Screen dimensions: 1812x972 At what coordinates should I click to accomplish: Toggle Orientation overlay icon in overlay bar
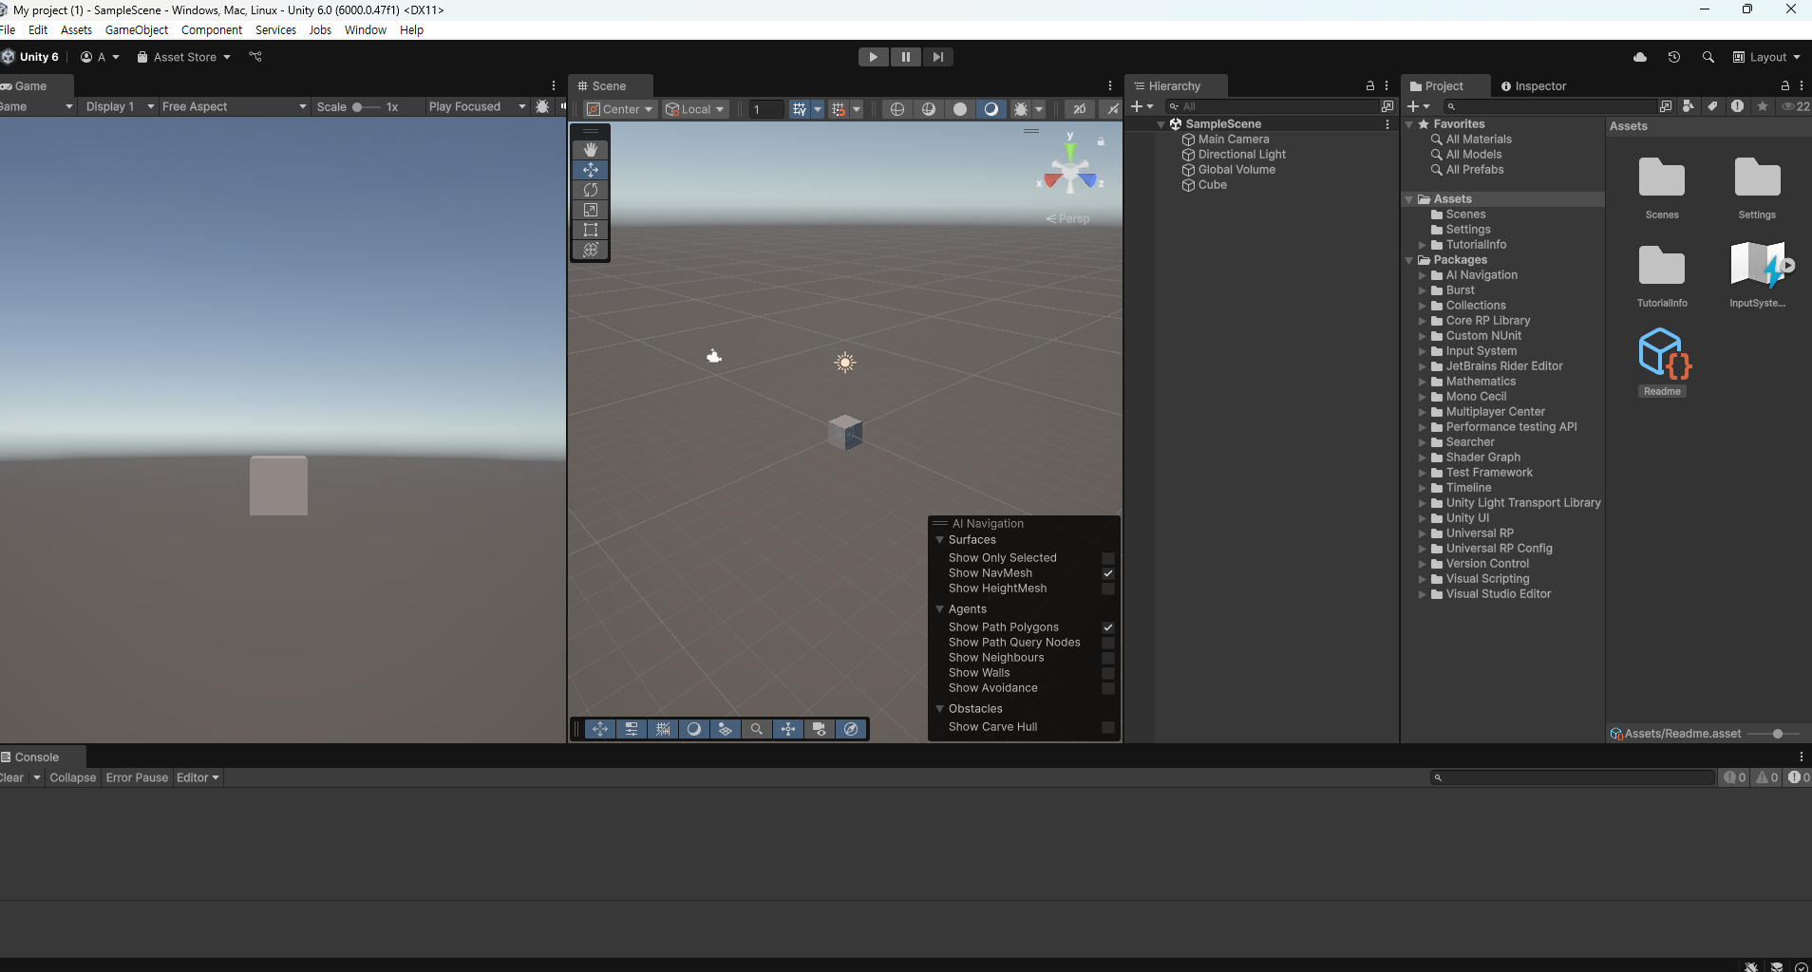coord(788,729)
